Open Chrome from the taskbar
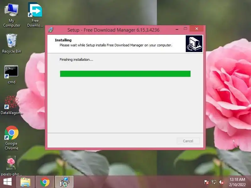The image size is (251, 188). click(45, 182)
